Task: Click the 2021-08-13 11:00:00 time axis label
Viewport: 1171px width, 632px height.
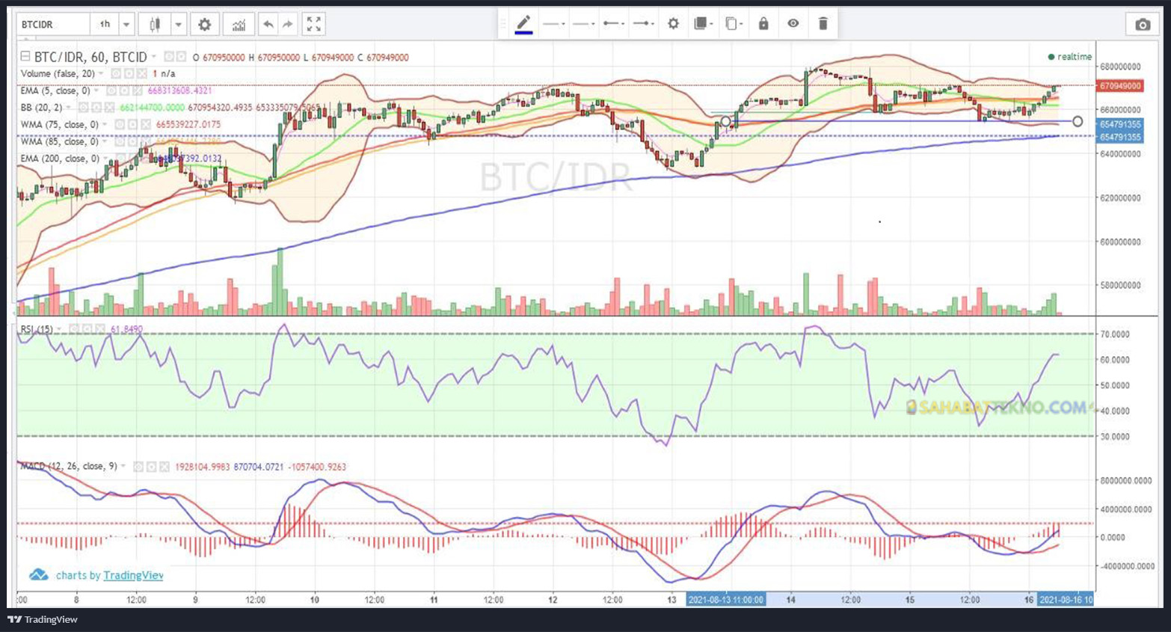Action: (726, 600)
